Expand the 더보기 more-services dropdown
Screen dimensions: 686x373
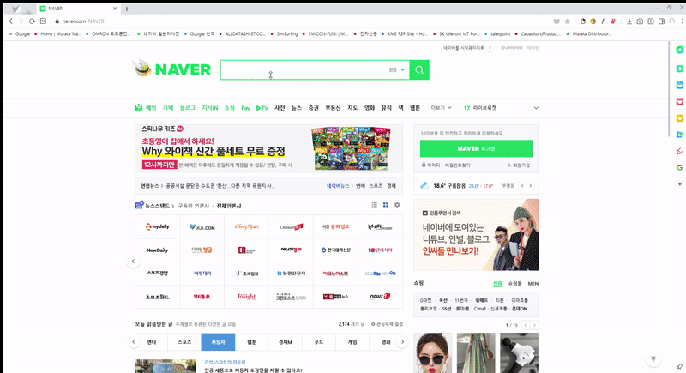pos(441,108)
